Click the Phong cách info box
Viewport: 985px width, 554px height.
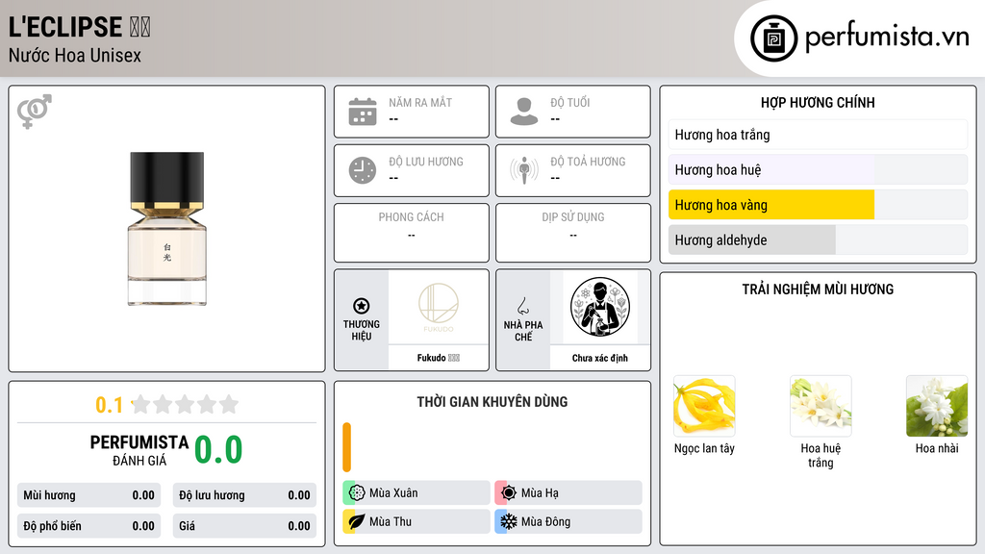point(412,233)
